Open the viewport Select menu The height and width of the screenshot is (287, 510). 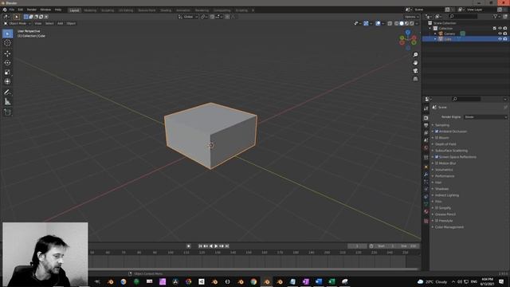(49, 23)
